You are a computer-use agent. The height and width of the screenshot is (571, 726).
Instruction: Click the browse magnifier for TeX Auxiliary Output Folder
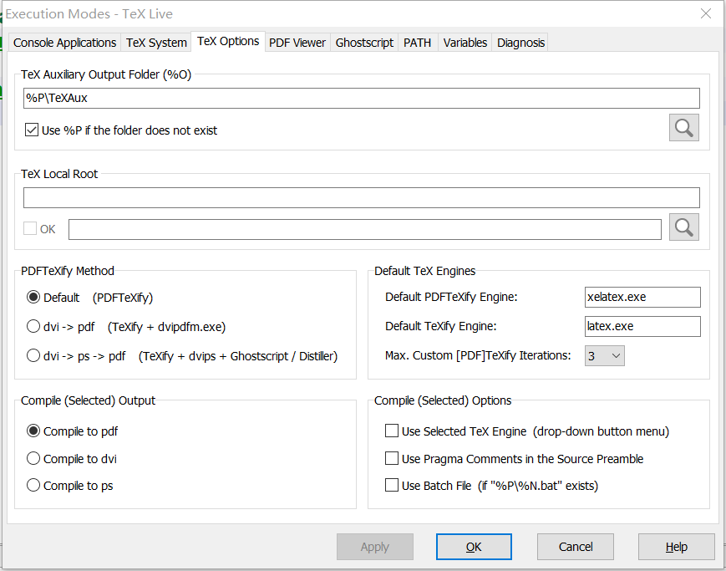tap(683, 128)
